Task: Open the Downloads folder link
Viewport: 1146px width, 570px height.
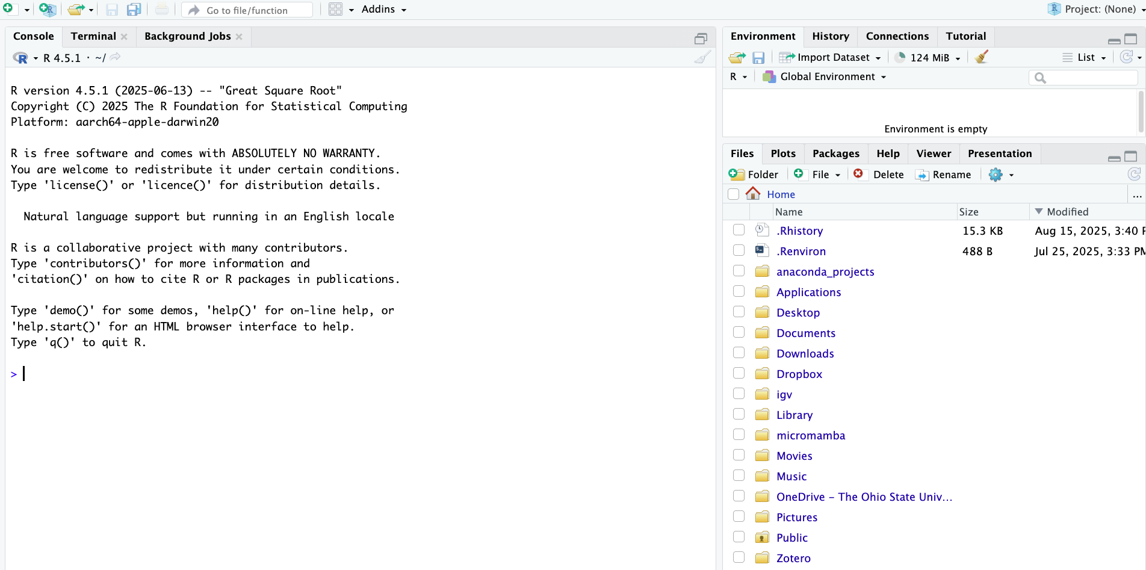Action: [805, 353]
